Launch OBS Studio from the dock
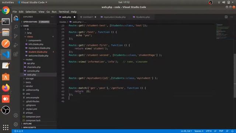The image size is (236, 133). [6, 110]
